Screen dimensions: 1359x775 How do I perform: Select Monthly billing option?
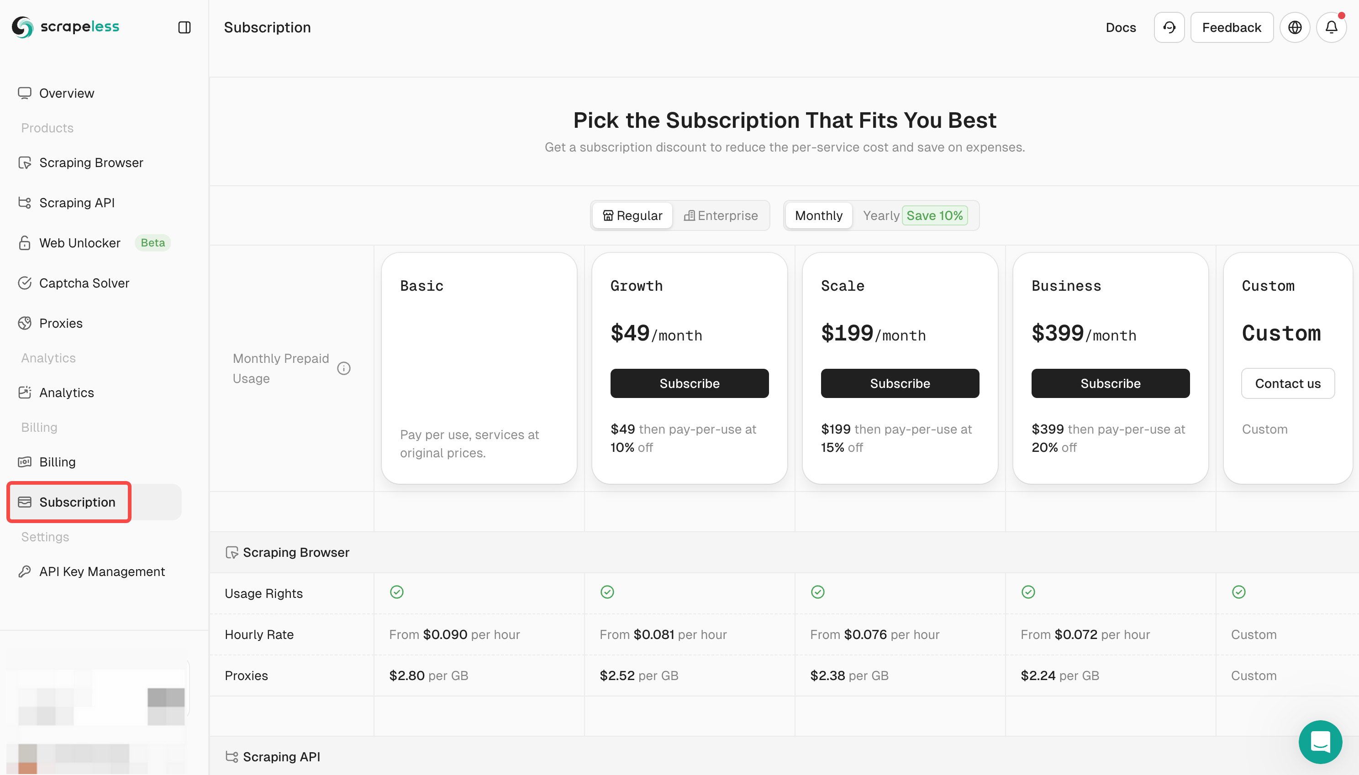[818, 215]
